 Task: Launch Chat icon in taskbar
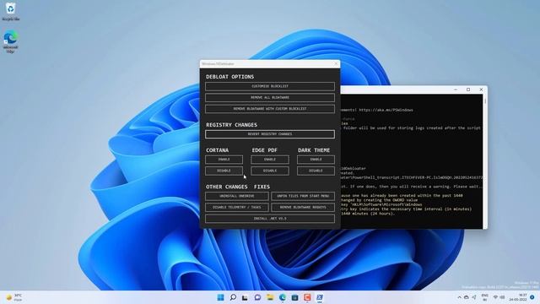click(x=257, y=297)
